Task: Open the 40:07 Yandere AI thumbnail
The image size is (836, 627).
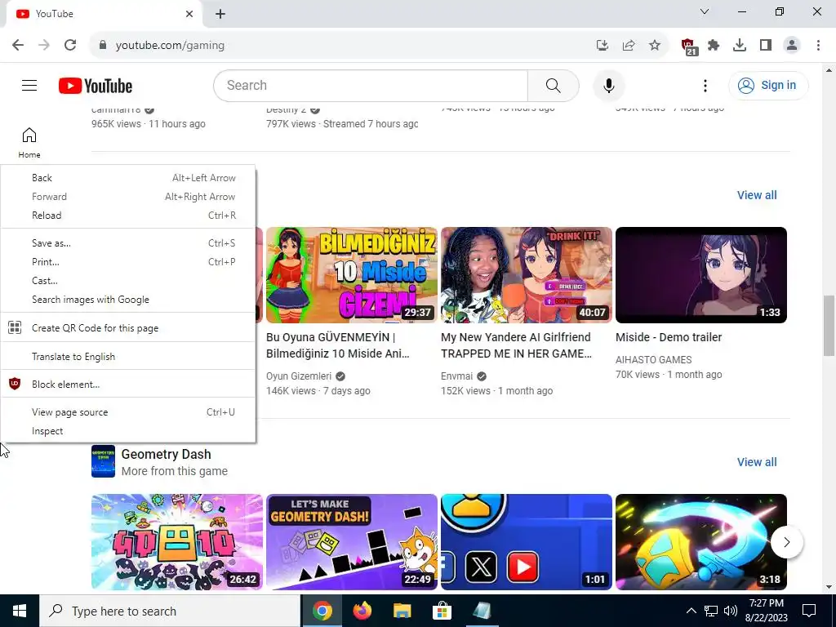Action: point(527,275)
